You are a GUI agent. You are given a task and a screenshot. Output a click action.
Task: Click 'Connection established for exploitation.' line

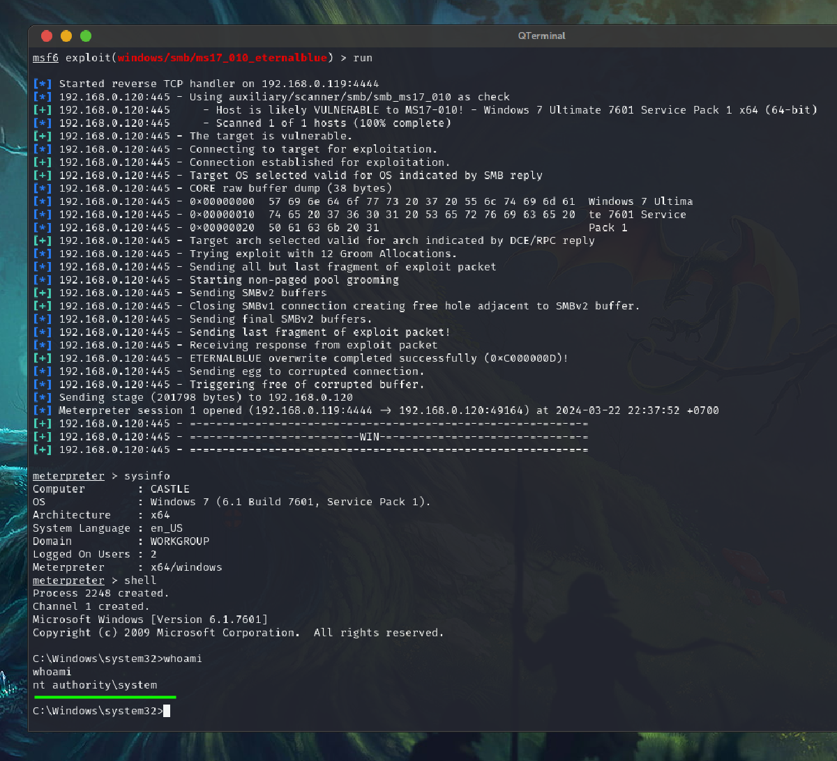click(241, 162)
